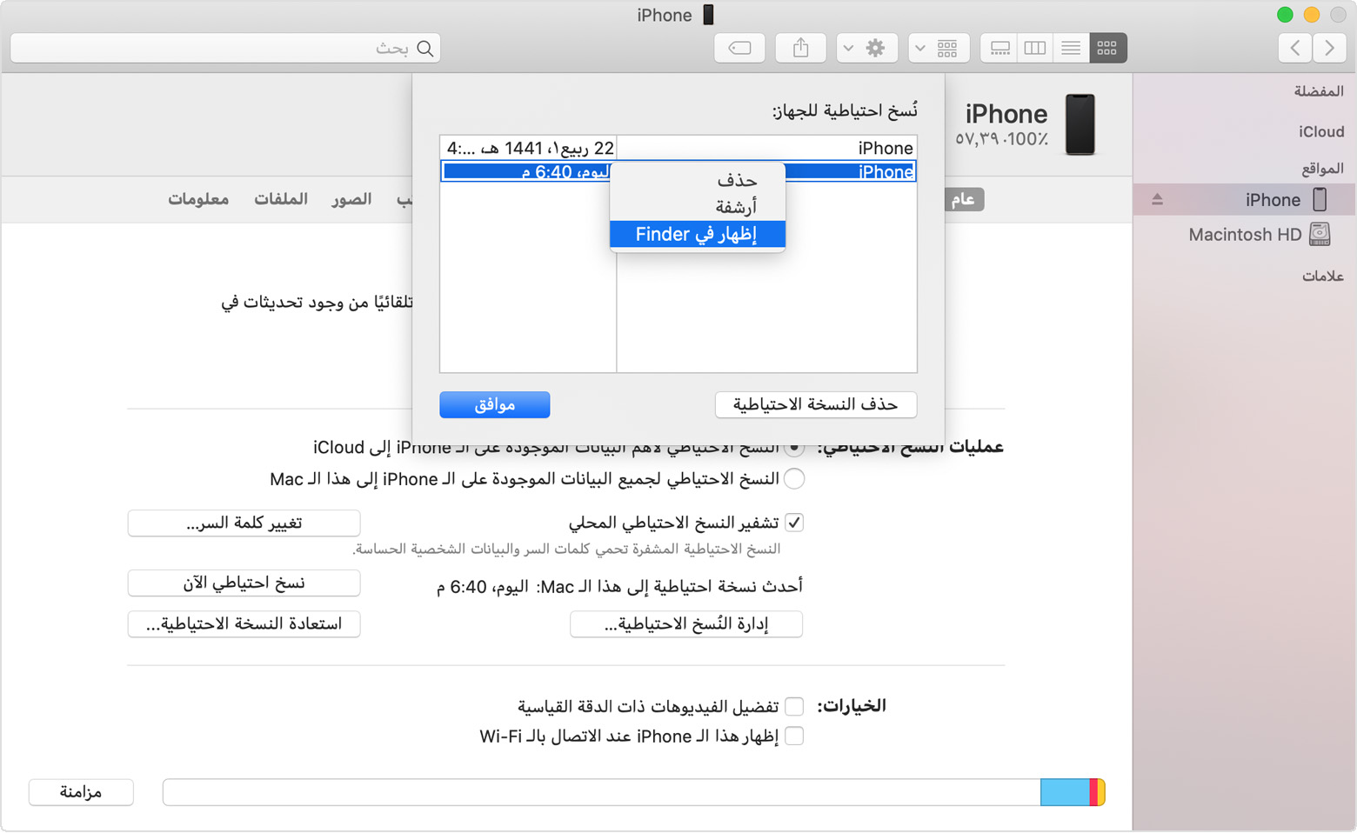Click the red segment of storage bar
This screenshot has width=1357, height=833.
[1093, 792]
